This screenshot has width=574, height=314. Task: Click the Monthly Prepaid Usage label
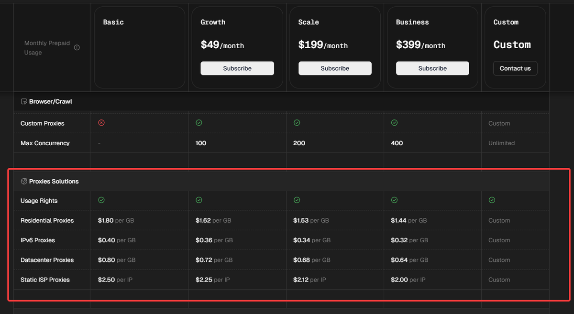[x=47, y=48]
